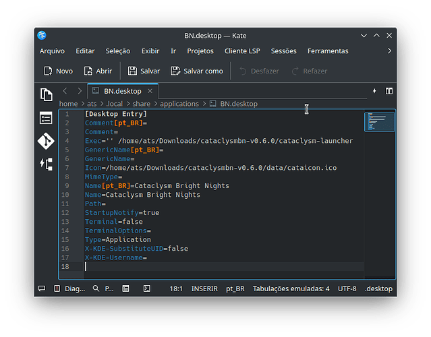Viewport: 431px width, 337px height.
Task: Click the Kate application icon in title bar
Action: [x=42, y=36]
